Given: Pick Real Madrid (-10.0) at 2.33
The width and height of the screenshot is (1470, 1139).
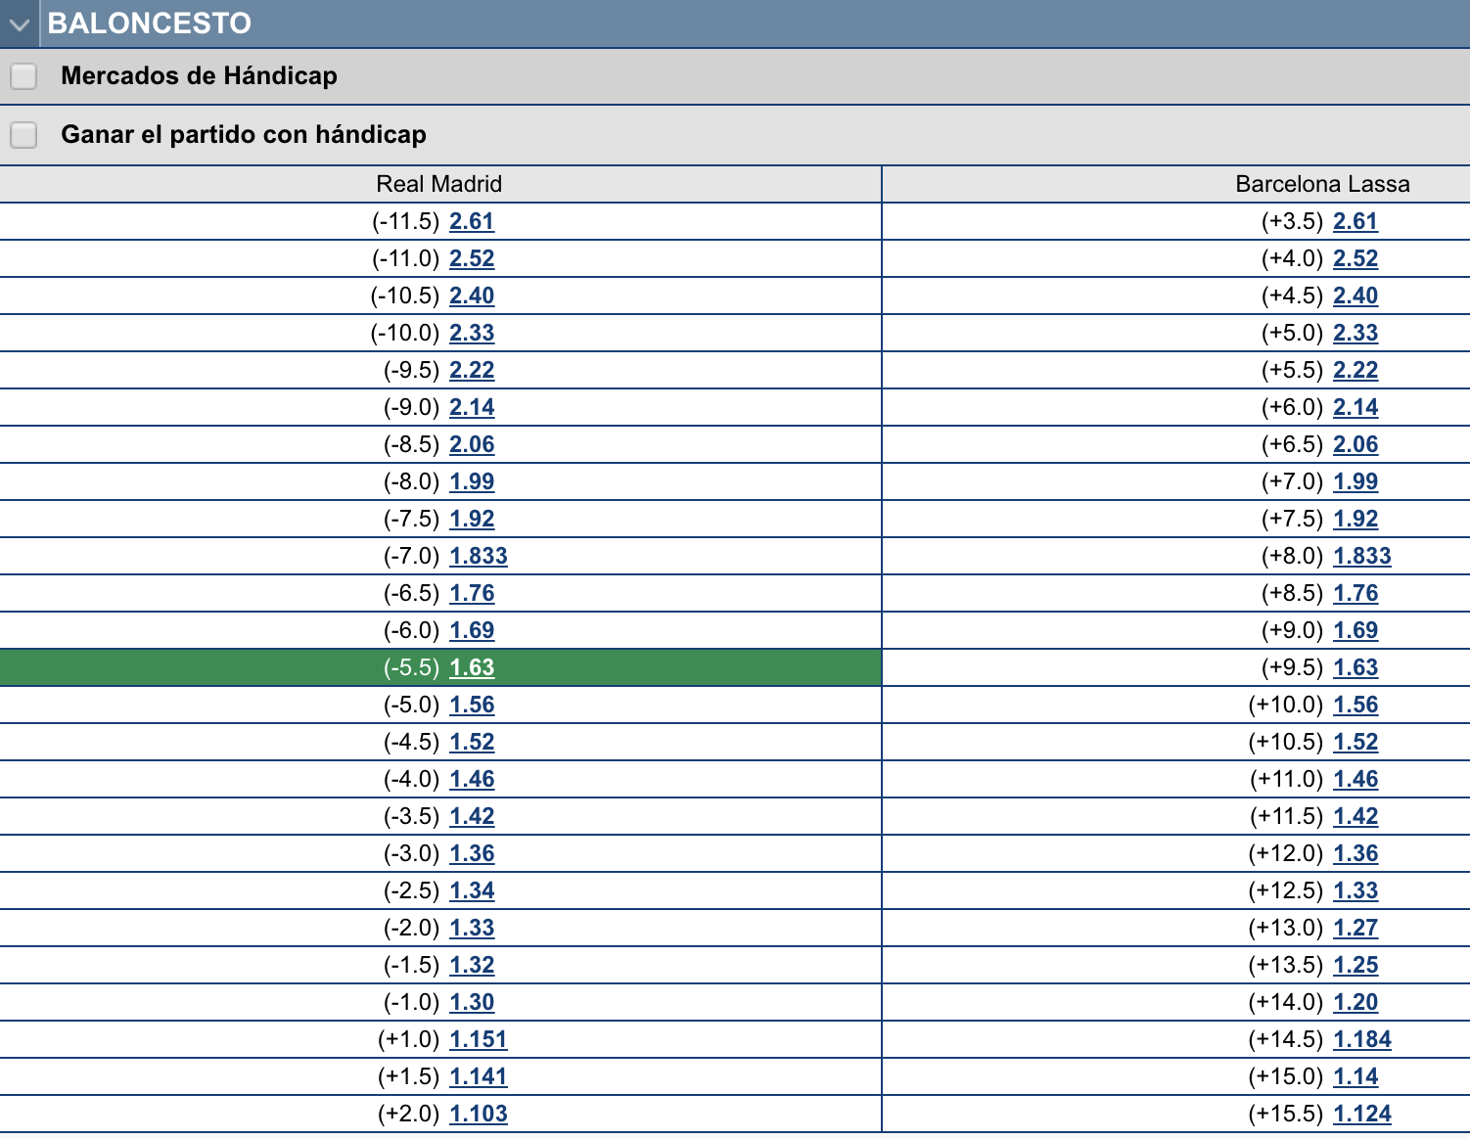Looking at the screenshot, I should (472, 333).
